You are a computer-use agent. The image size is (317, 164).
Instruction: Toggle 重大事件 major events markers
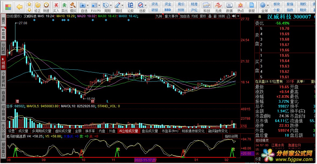coord(171,16)
